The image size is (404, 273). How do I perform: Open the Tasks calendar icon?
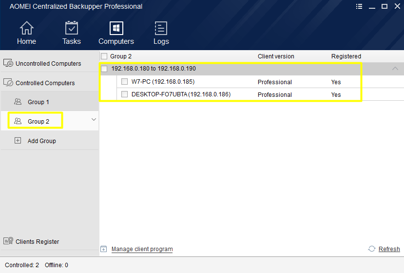71,28
